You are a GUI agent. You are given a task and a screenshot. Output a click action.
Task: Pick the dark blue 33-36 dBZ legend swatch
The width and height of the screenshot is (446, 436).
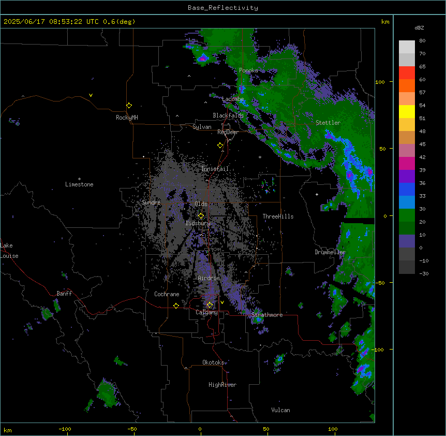point(407,189)
